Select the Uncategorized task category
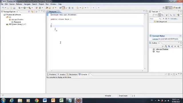This screenshot has width=183, height=103. 161,22
